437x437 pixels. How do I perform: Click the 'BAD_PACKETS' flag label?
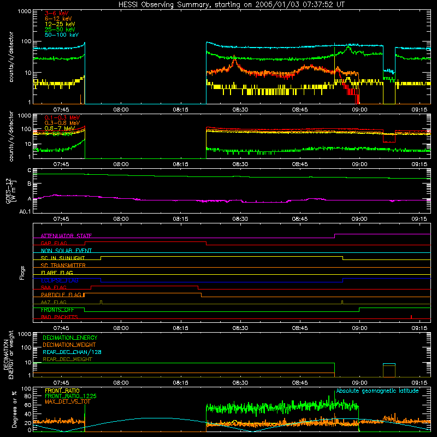(60, 317)
